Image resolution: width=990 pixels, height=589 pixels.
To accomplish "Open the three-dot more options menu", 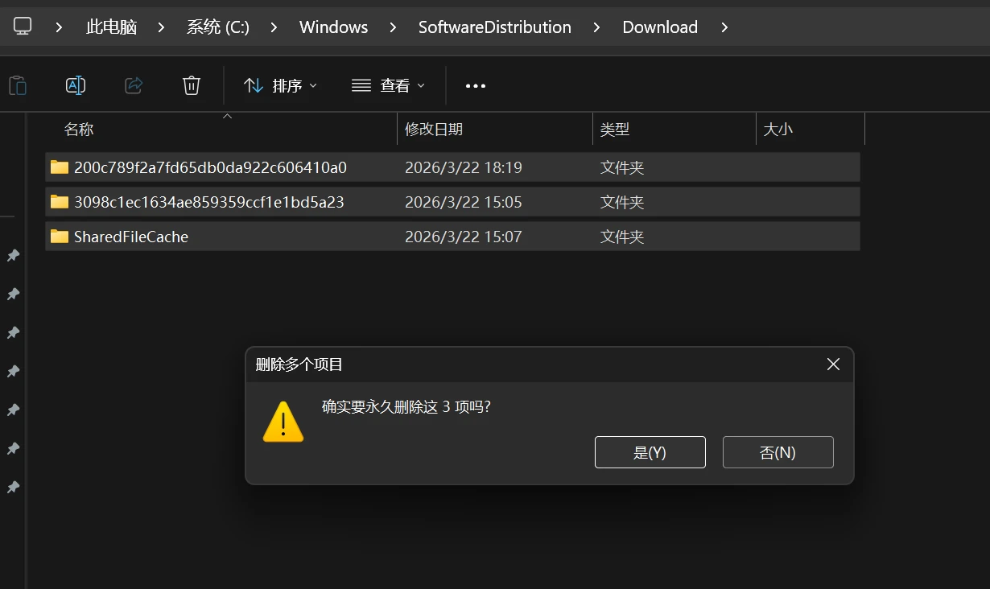I will click(476, 86).
